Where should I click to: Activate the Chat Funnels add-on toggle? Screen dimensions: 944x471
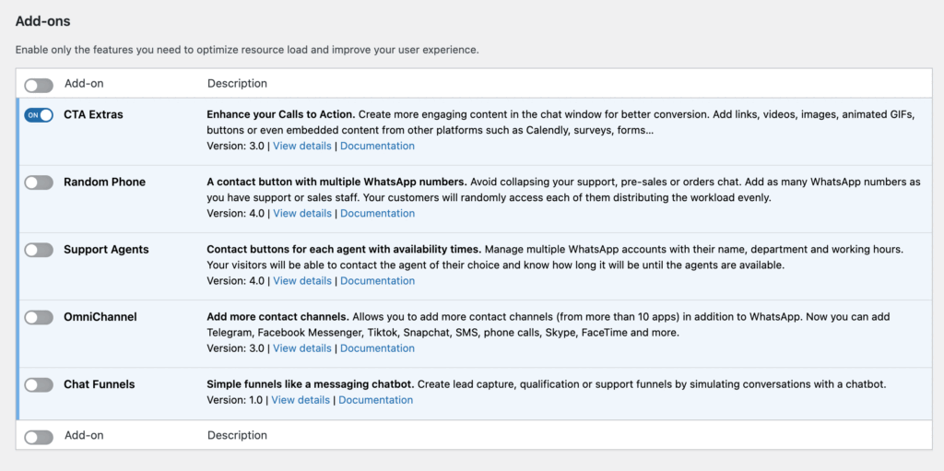pyautogui.click(x=39, y=384)
